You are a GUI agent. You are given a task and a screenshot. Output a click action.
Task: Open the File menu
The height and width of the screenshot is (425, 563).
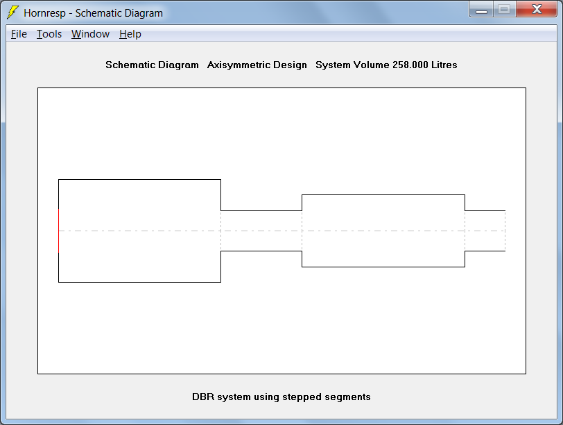coord(19,34)
